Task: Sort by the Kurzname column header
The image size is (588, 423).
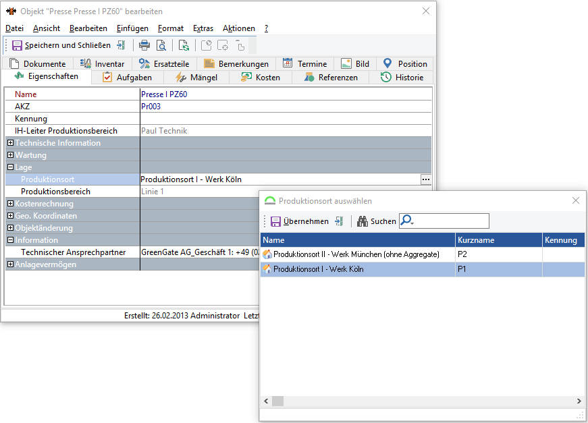Action: click(499, 240)
